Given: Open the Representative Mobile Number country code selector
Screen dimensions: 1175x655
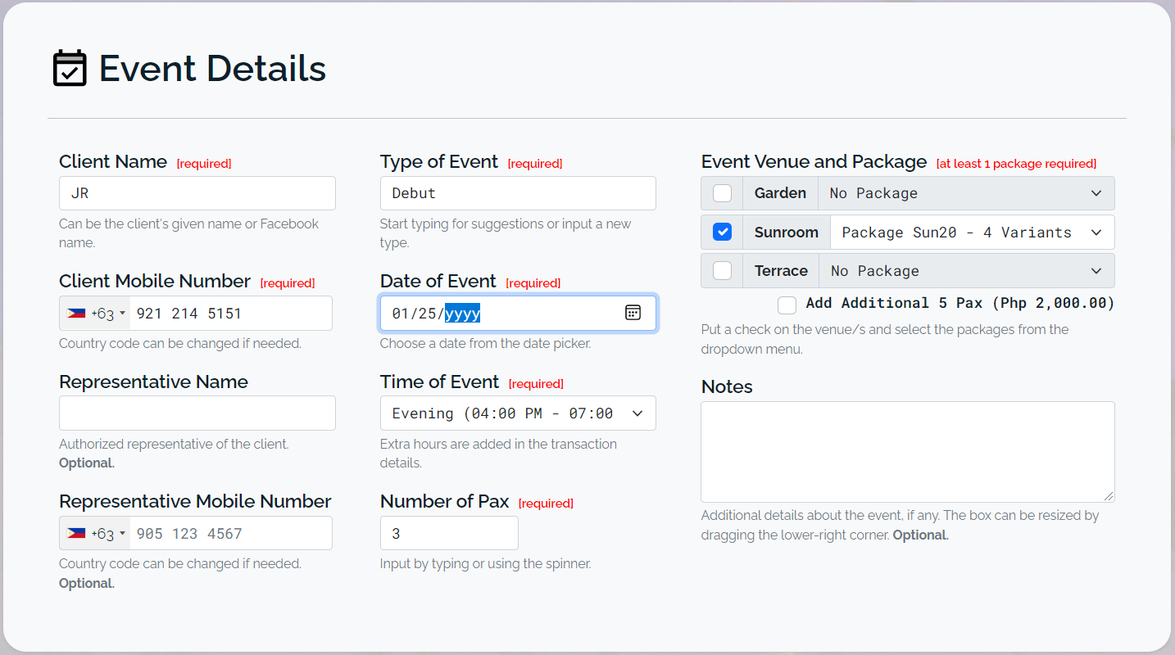Looking at the screenshot, I should coord(96,534).
